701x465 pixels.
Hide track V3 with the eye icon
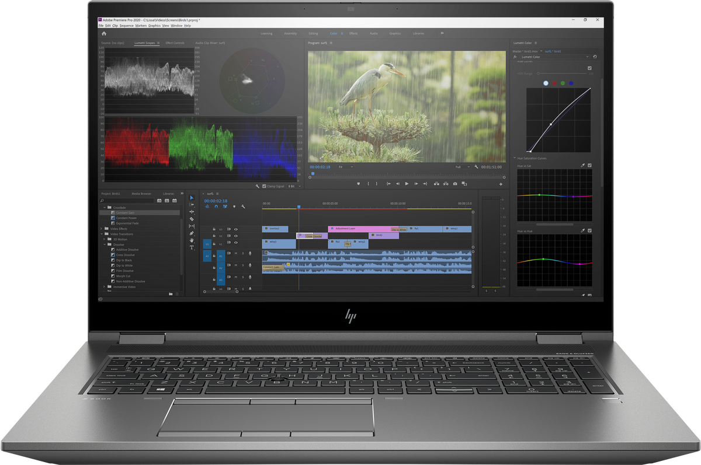coord(236,229)
